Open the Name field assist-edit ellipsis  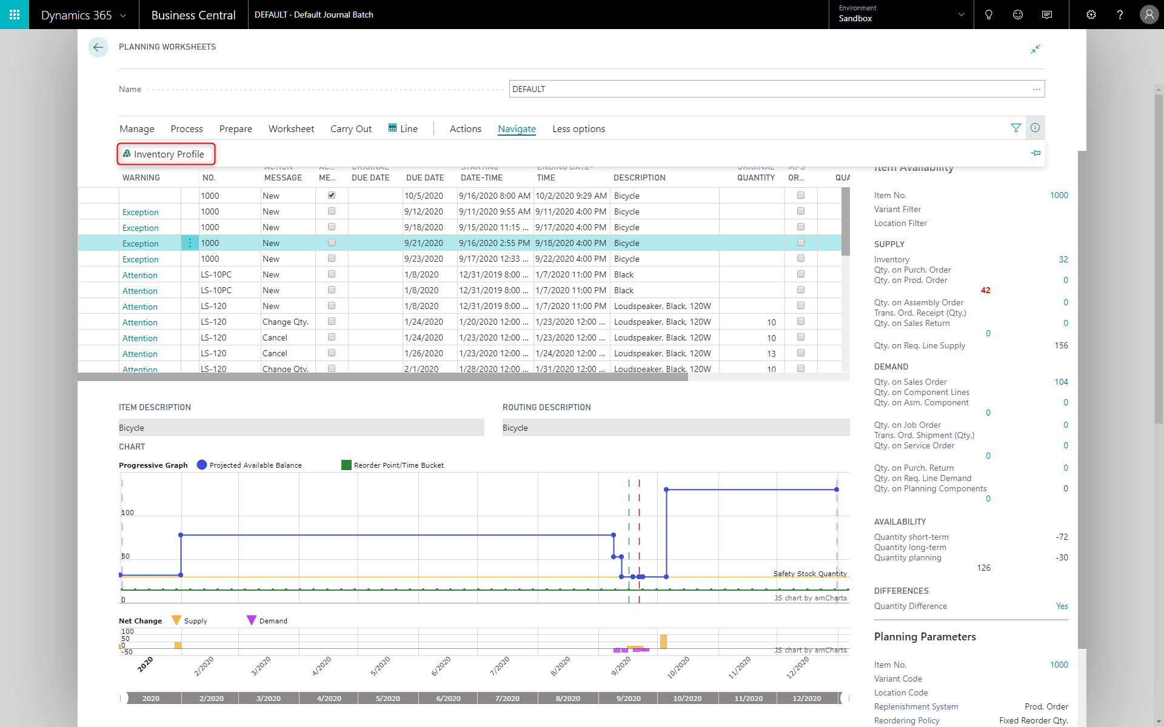1036,88
